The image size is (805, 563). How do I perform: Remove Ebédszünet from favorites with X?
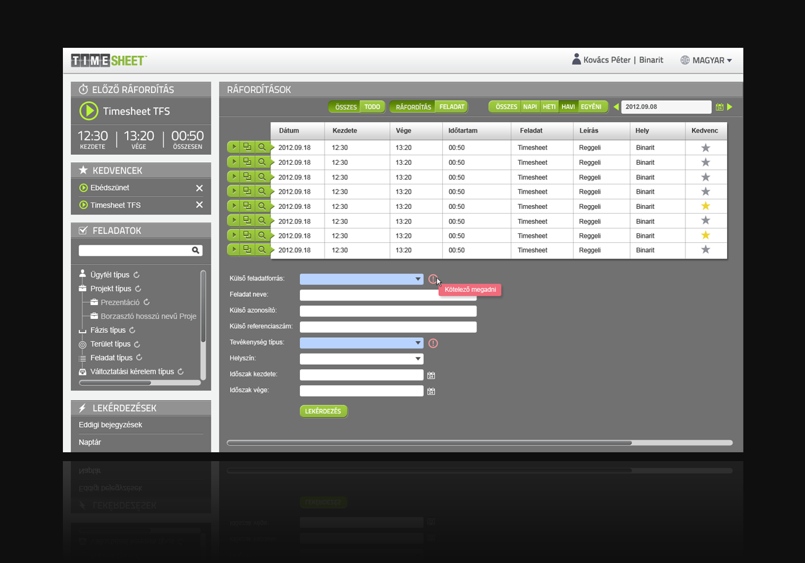pos(199,188)
